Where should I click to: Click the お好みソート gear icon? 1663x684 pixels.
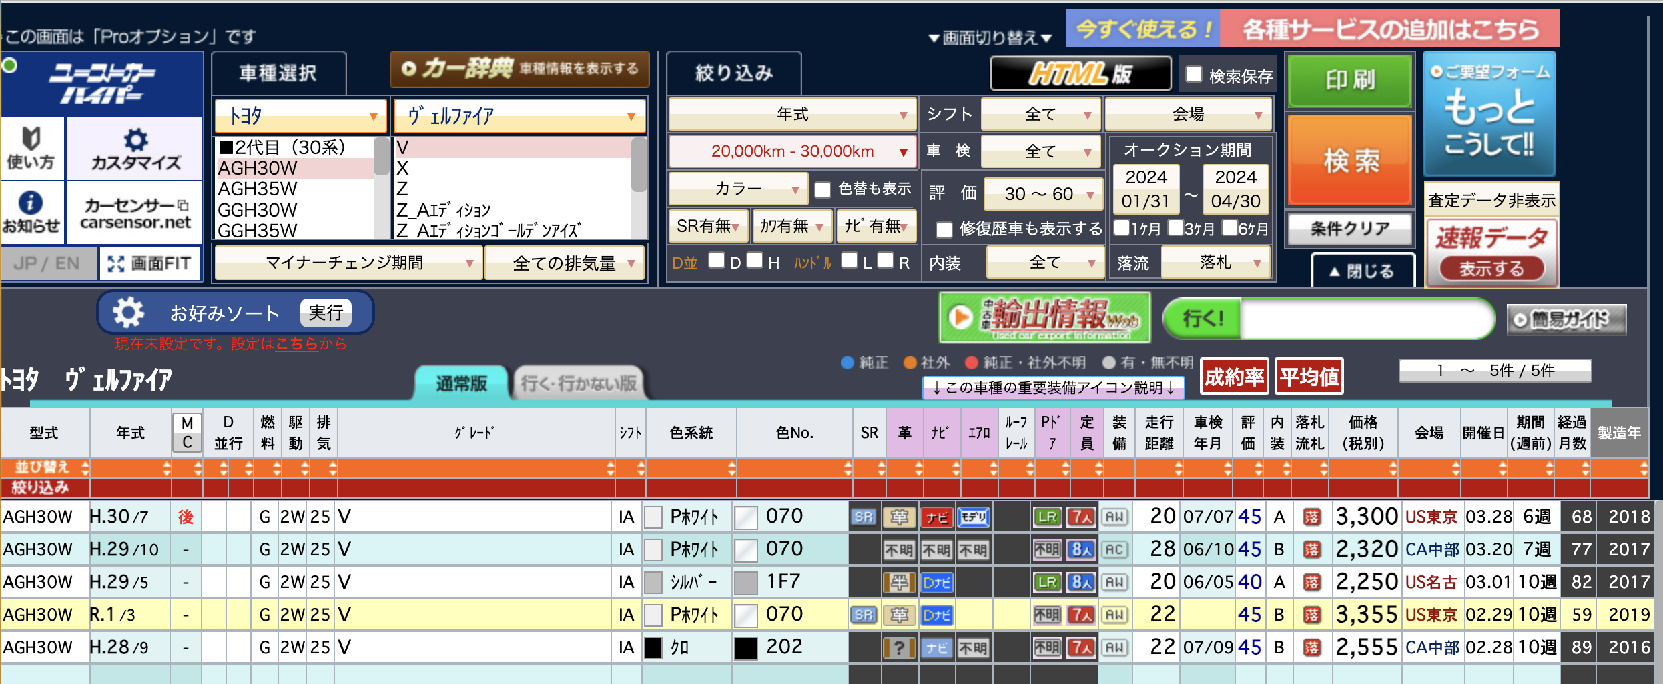[x=128, y=312]
